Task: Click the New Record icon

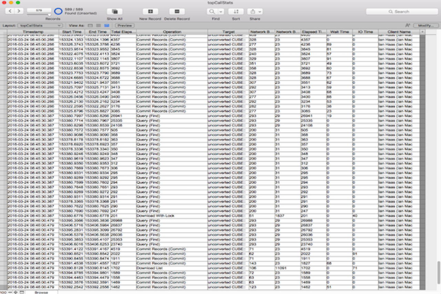Action: 150,11
